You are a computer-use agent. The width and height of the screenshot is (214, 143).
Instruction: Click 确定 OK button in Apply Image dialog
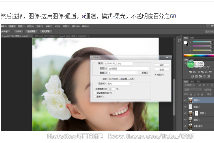tap(162, 65)
